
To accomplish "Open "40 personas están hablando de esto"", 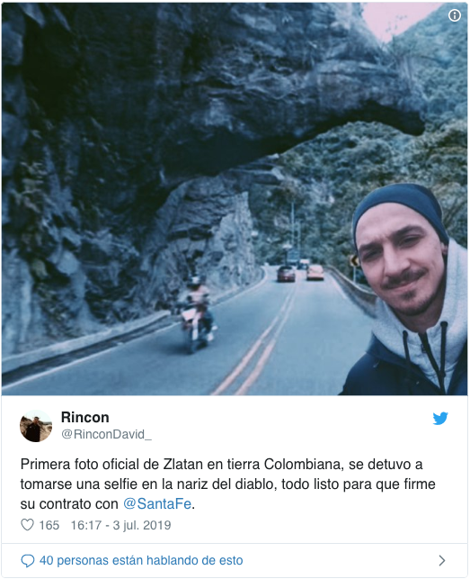I will (x=141, y=560).
